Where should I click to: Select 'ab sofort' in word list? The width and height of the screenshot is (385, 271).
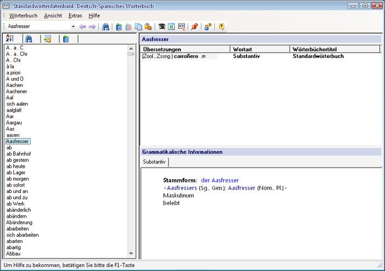[15, 185]
